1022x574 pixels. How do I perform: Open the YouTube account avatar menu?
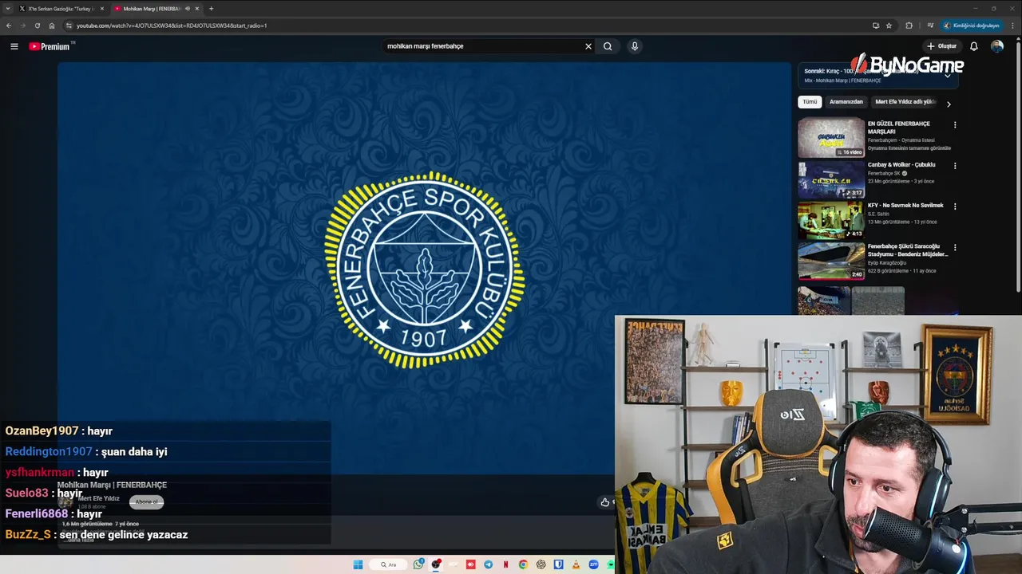997,46
